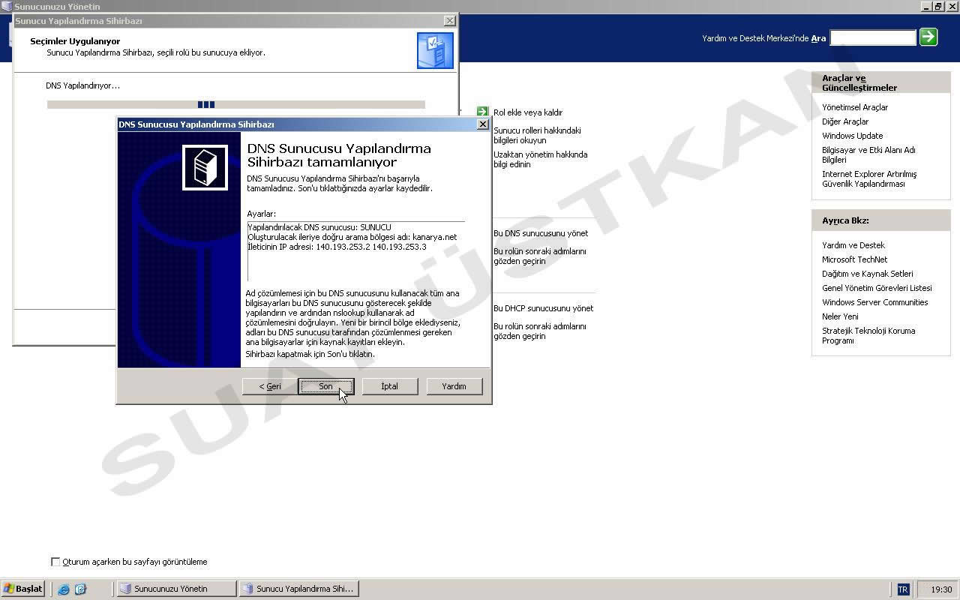Click the Sunucunuzu Yönetin title bar icon

tap(7, 6)
